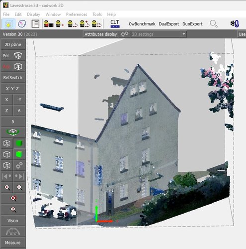Click the A view button
This screenshot has height=249, width=246.
[x=19, y=111]
